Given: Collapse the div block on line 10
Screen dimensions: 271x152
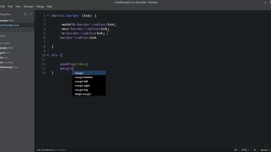Looking at the screenshot, I should tap(48, 55).
